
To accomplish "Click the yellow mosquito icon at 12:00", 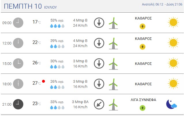I will (x=143, y=47).
